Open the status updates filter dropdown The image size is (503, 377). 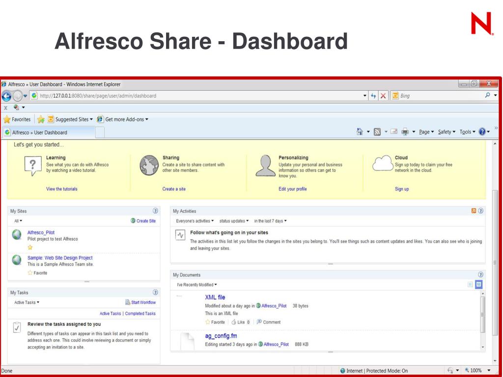234,221
